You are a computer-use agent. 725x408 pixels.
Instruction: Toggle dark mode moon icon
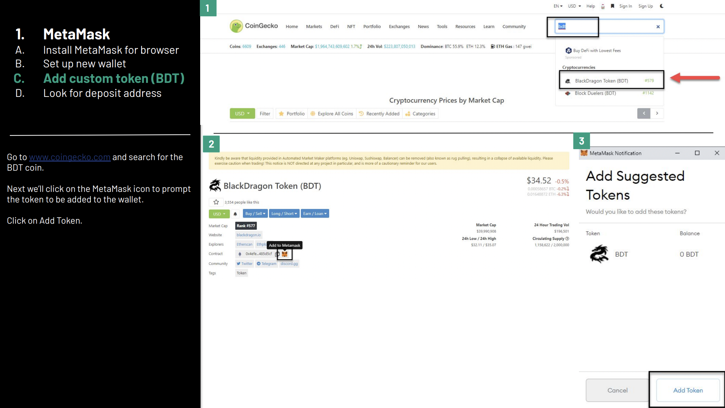tap(661, 6)
